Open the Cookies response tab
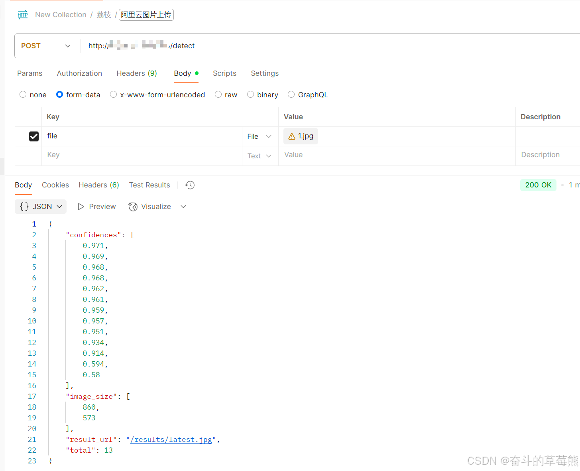 (55, 185)
